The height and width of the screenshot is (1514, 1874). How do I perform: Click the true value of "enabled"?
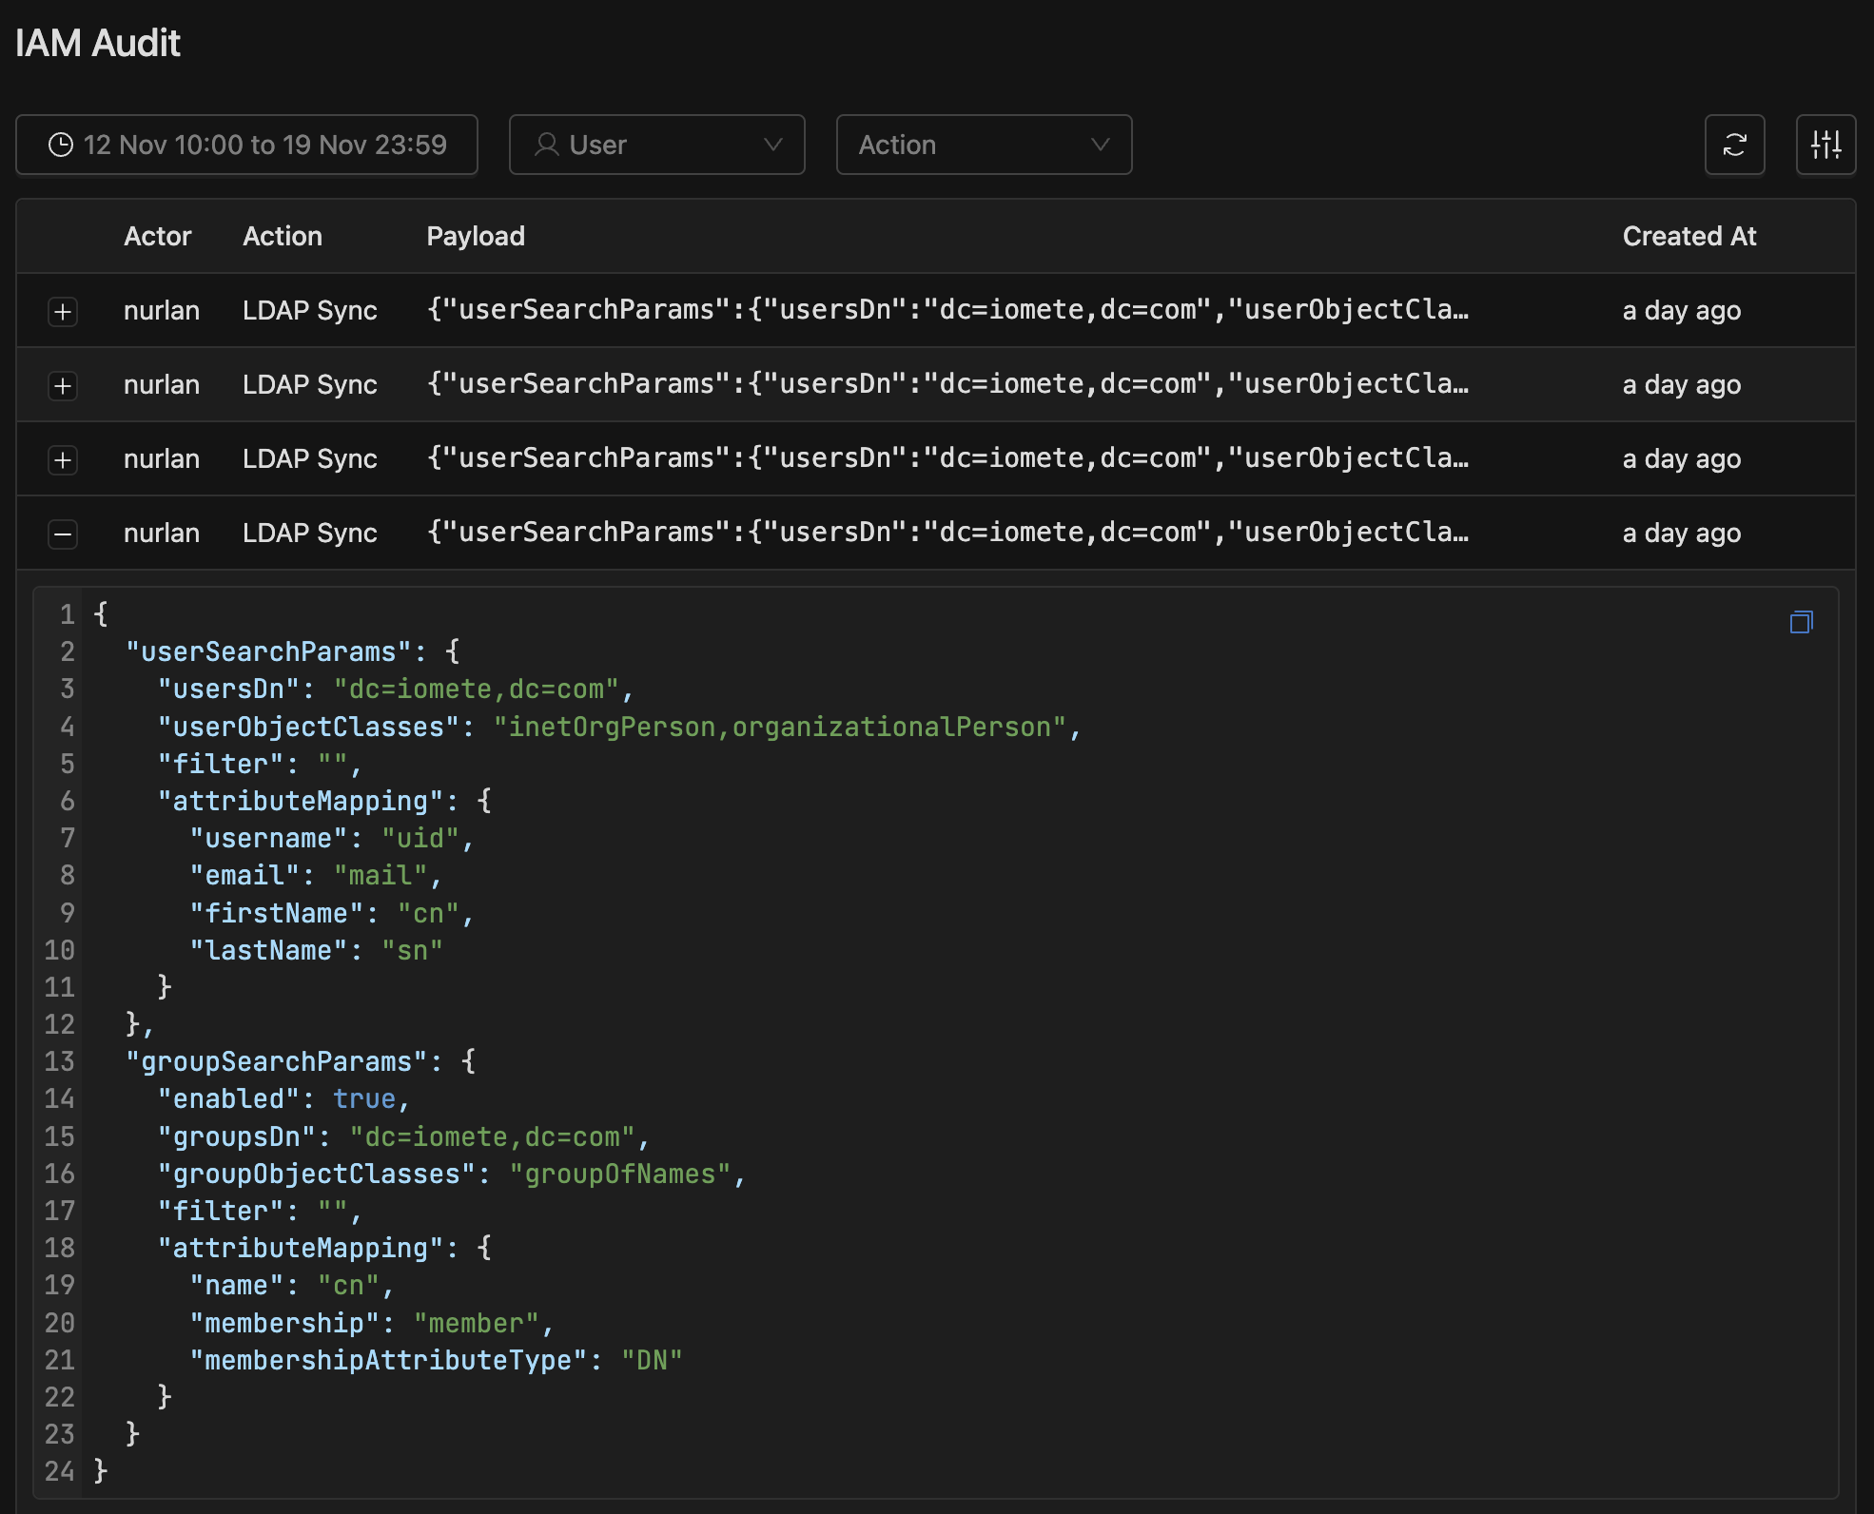pyautogui.click(x=364, y=1098)
